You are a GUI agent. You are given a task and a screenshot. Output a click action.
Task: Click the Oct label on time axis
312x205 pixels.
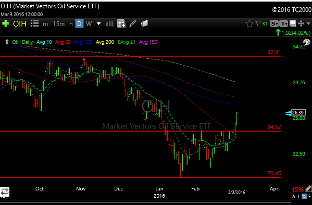tap(40, 189)
